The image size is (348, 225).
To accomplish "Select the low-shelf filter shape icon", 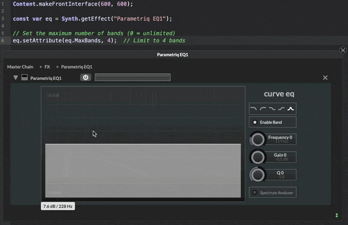I will click(272, 109).
